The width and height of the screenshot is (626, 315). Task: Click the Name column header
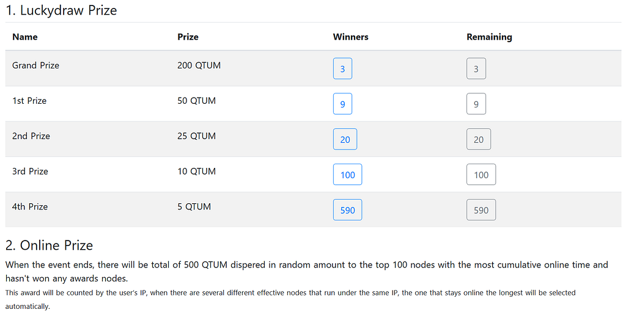coord(24,37)
